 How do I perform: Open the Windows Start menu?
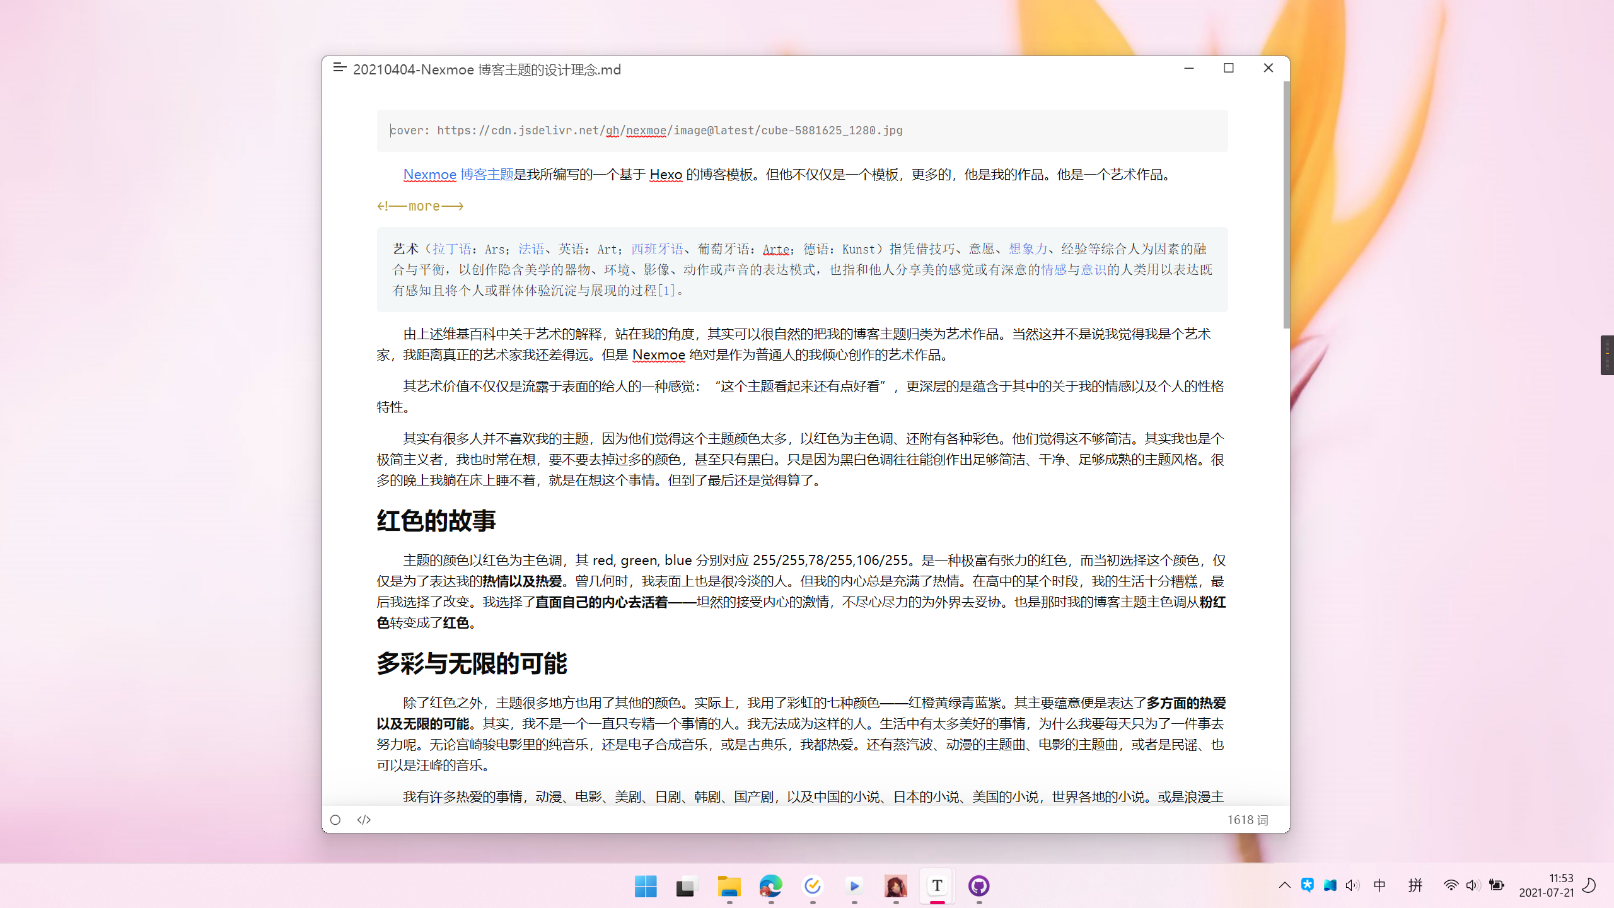point(646,886)
